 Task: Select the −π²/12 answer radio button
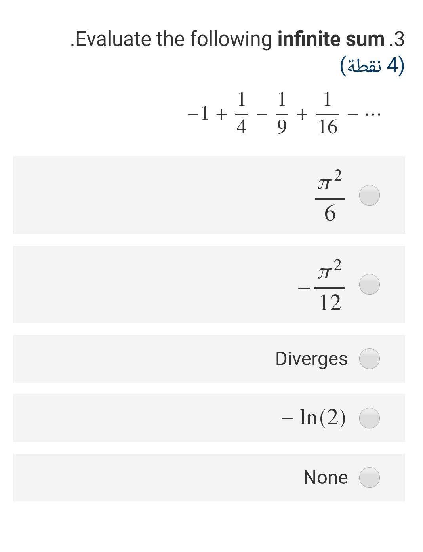[369, 284]
